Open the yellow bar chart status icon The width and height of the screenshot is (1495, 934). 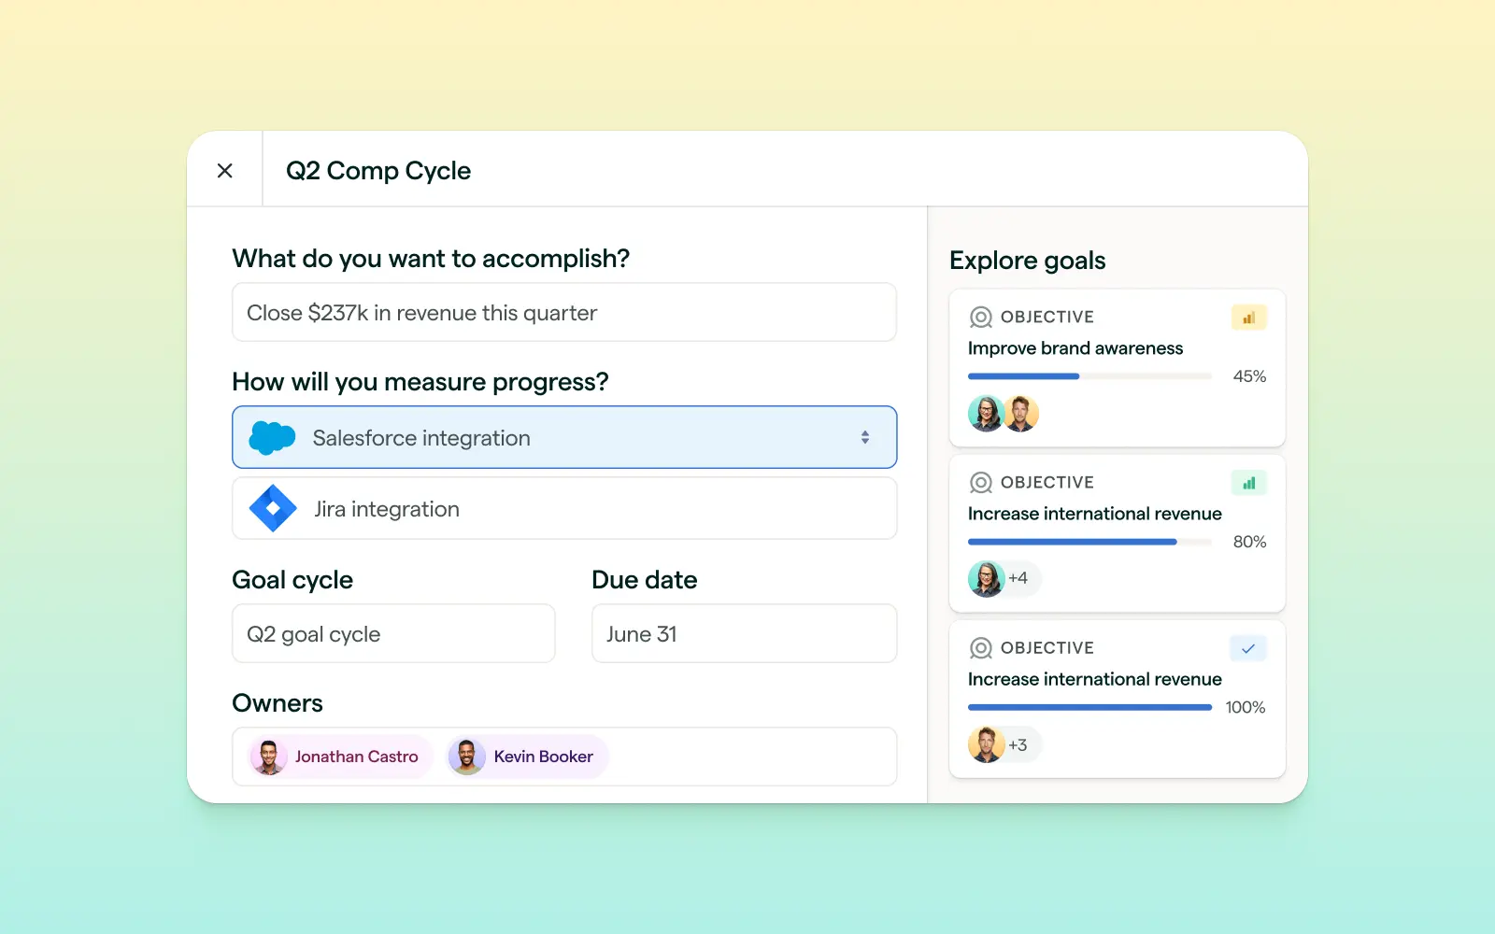coord(1249,317)
